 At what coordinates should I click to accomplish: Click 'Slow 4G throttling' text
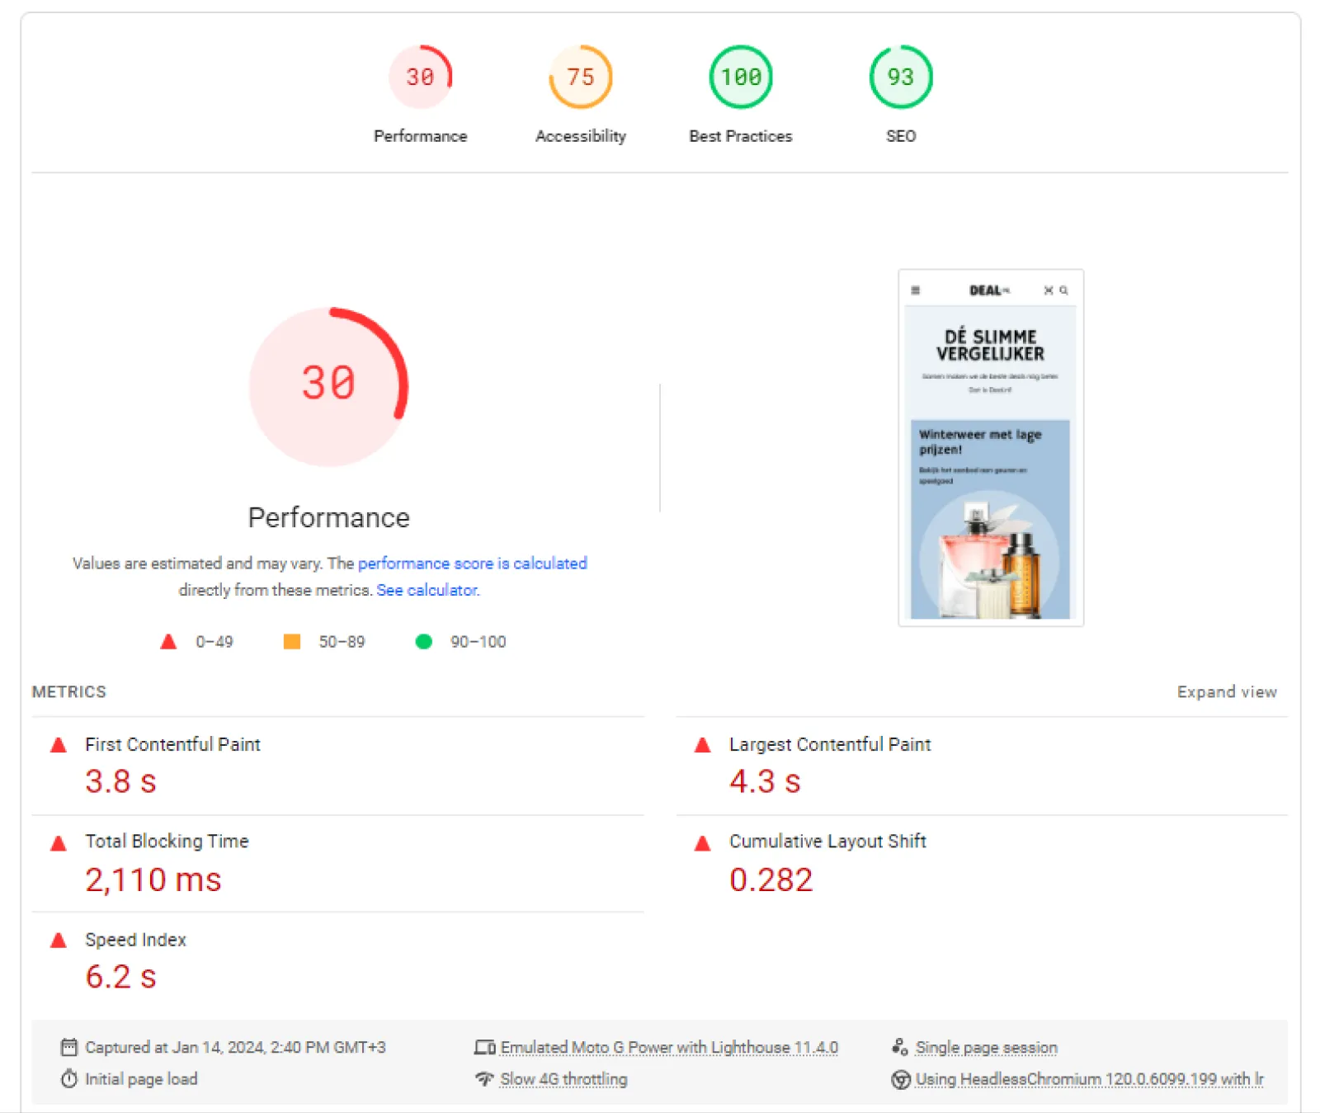[563, 1079]
